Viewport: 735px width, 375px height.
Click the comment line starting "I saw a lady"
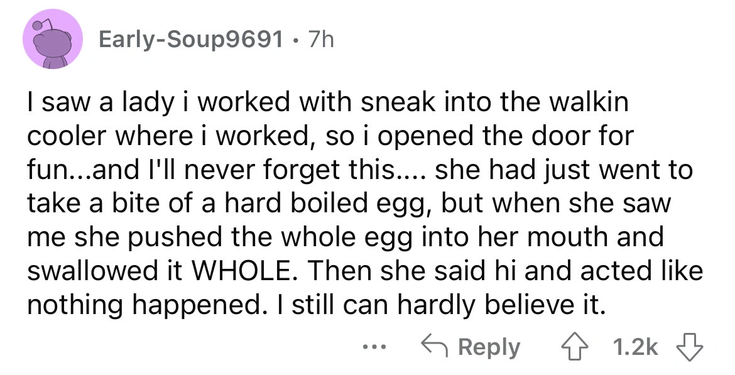pos(327,103)
